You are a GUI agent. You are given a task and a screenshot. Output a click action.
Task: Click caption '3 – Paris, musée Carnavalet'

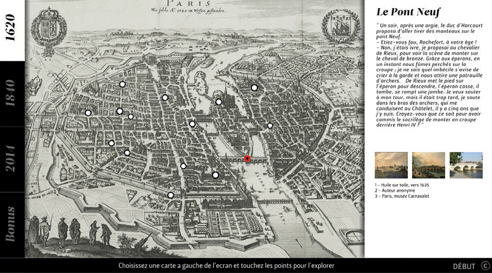pyautogui.click(x=402, y=196)
